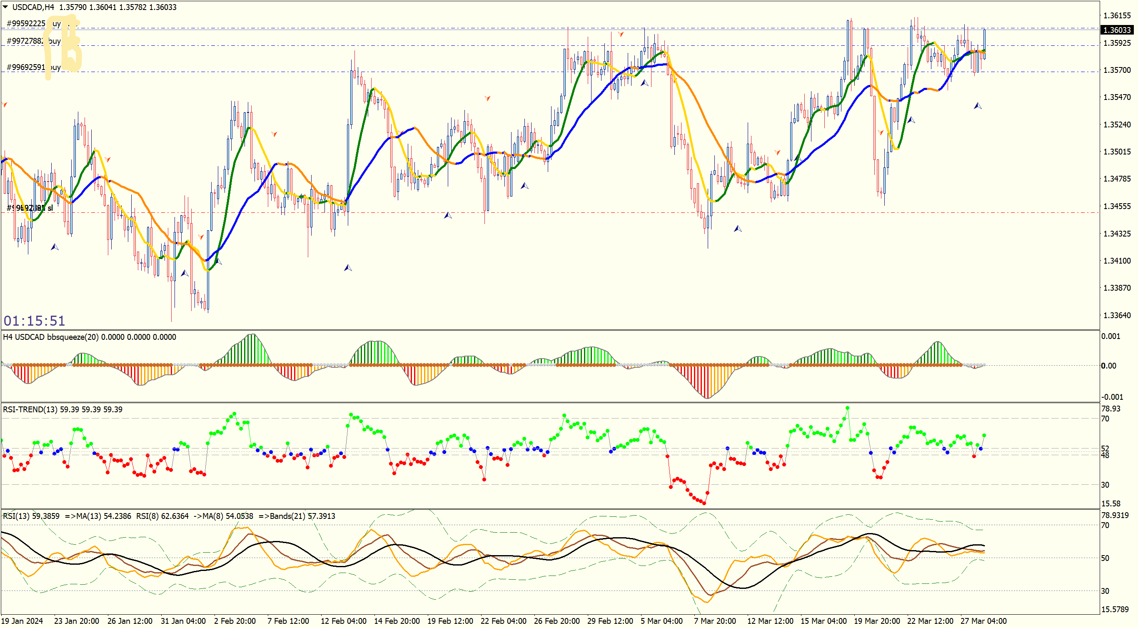Open the dropdown triangle beside USDCAD,H4
This screenshot has height=628, width=1138.
(x=6, y=7)
